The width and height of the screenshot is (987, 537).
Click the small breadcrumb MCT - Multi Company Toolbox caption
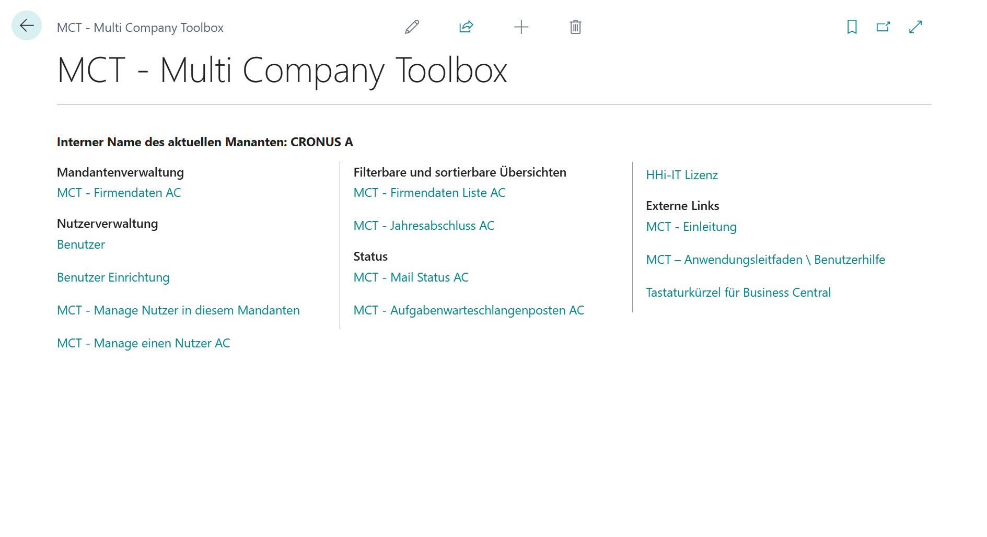pos(140,28)
